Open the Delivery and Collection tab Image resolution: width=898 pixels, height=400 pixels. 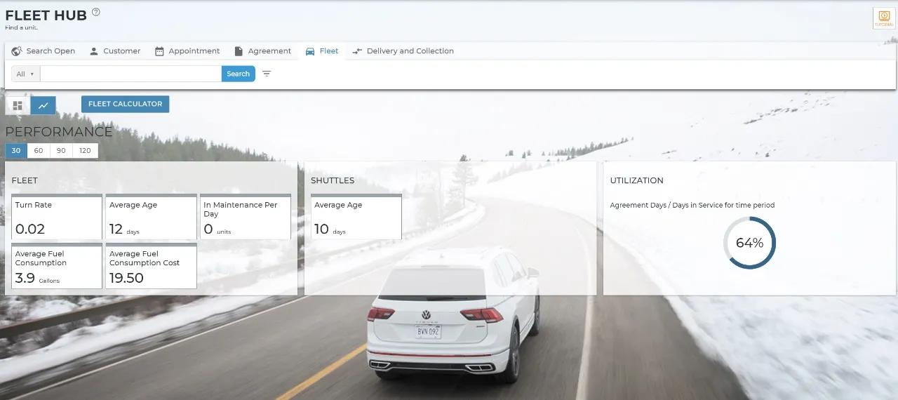[403, 51]
